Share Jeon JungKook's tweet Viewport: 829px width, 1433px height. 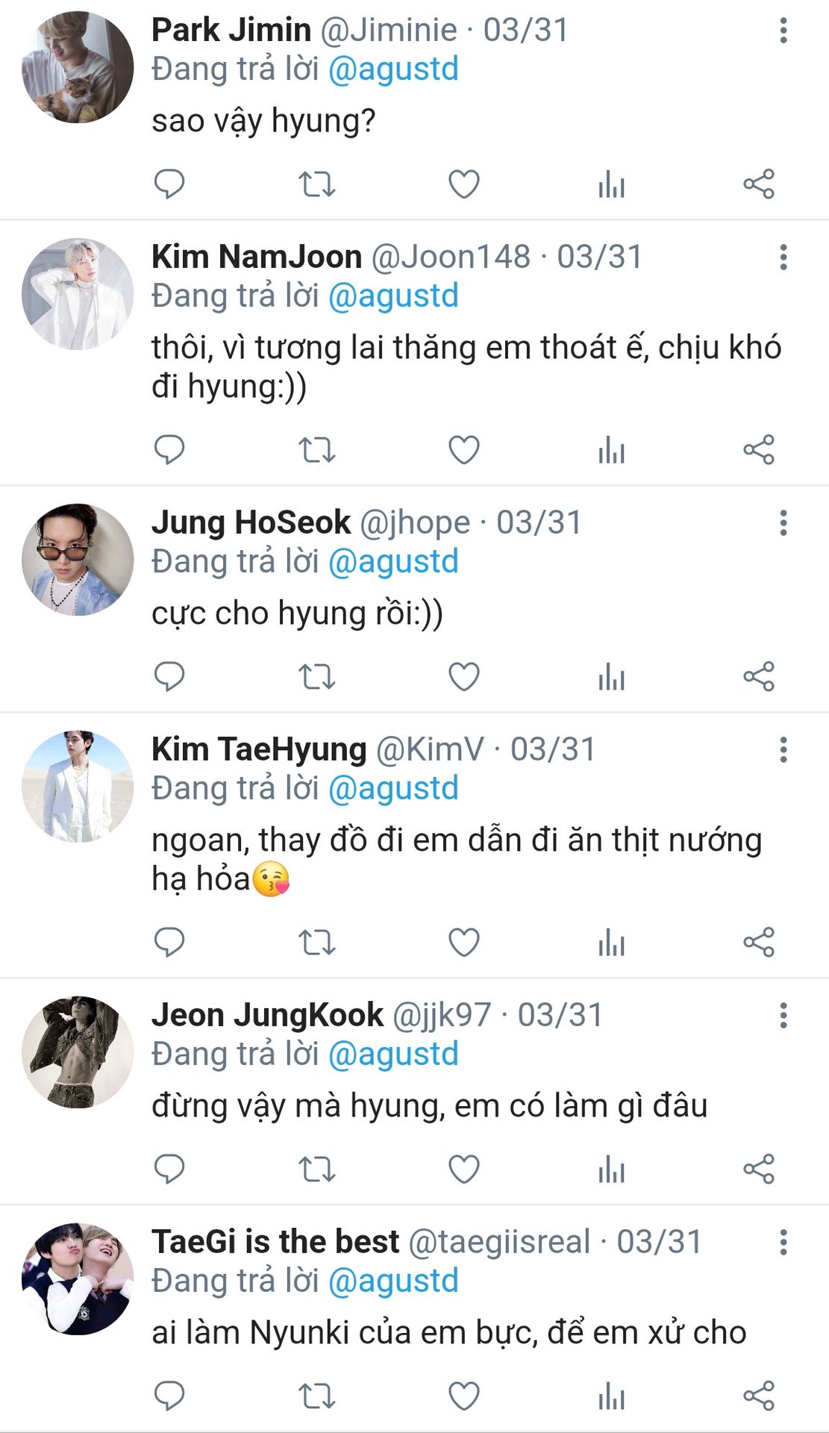pos(759,1170)
